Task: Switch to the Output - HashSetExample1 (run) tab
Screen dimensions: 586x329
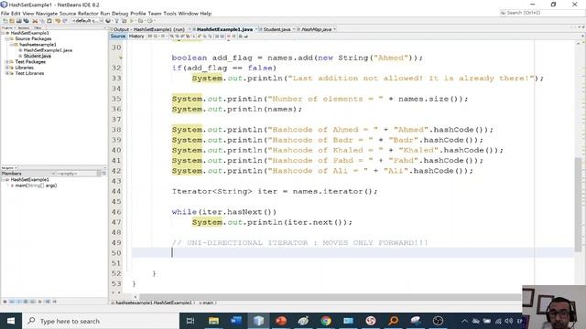Action: point(149,29)
